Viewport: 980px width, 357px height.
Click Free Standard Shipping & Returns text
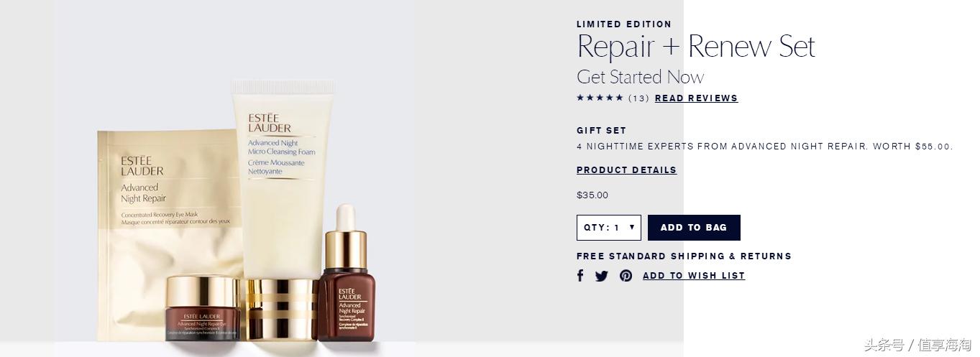click(x=684, y=256)
